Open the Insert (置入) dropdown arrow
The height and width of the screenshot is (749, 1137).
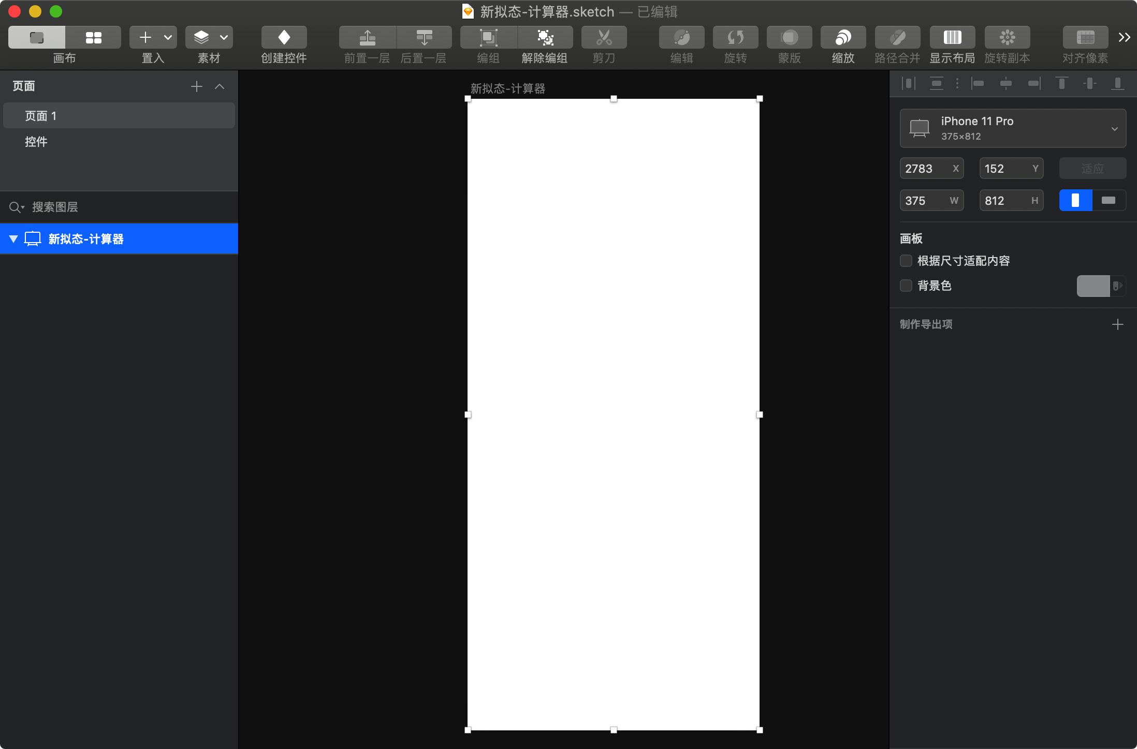[x=168, y=37]
